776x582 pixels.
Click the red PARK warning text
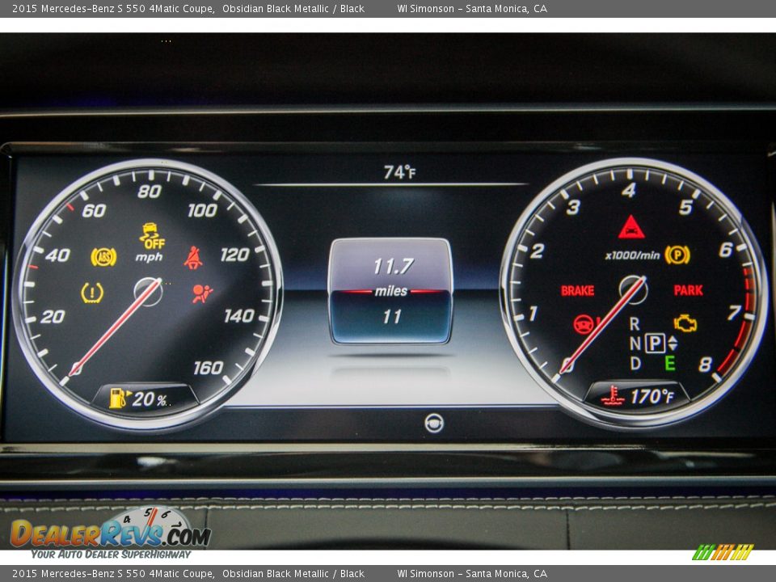point(688,290)
